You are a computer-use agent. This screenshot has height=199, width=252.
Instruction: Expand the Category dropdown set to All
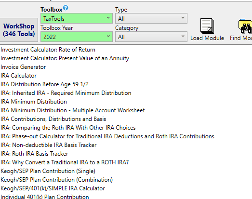pyautogui.click(x=151, y=37)
